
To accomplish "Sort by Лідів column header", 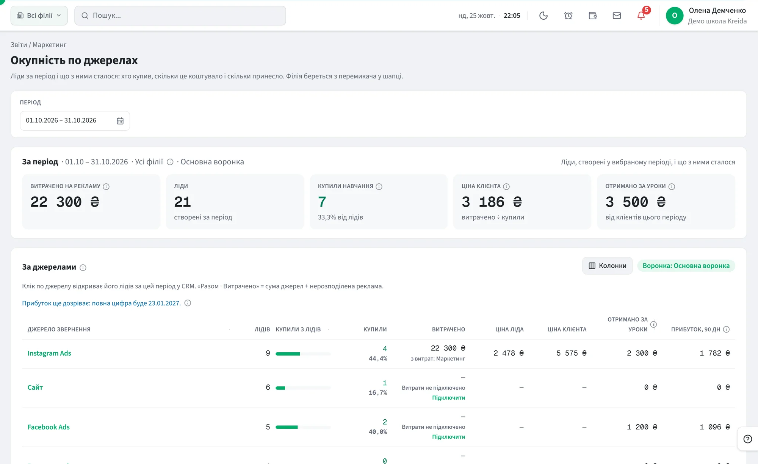I will (x=262, y=329).
